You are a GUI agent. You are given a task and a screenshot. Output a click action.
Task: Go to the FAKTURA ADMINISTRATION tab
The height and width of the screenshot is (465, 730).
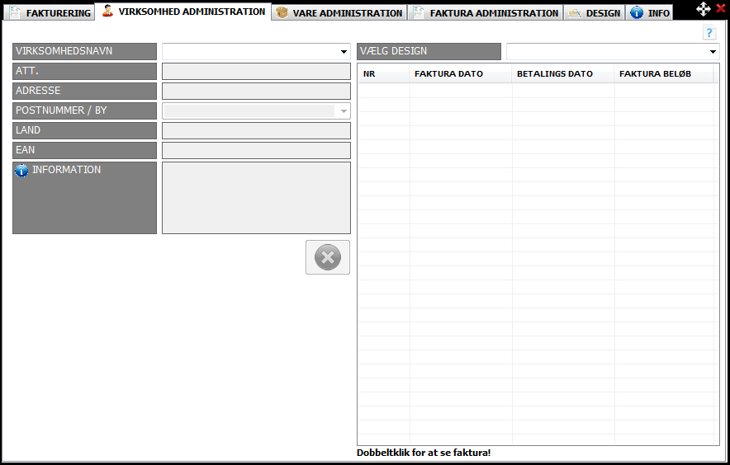[x=486, y=12]
